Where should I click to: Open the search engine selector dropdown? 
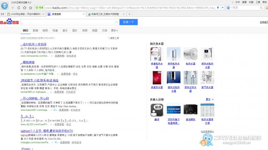[229, 8]
